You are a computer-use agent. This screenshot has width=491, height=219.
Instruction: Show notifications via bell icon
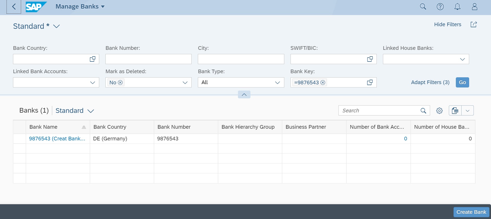pyautogui.click(x=457, y=7)
